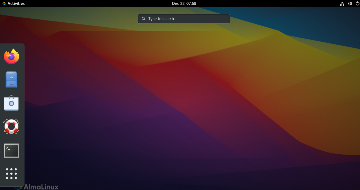The width and height of the screenshot is (360, 190).
Task: Click the volume speaker icon
Action: click(x=350, y=4)
